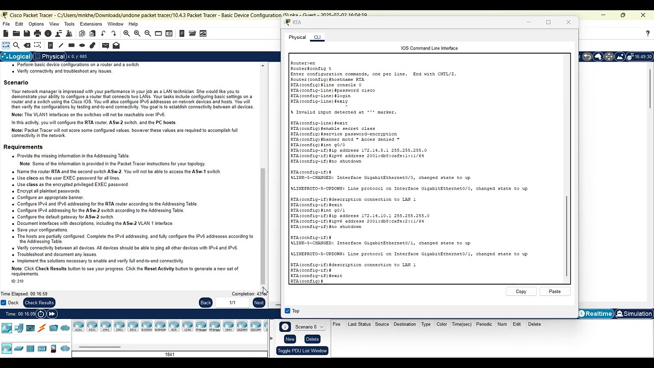Image resolution: width=654 pixels, height=368 pixels.
Task: Click the Back button in instructions
Action: coord(205,303)
